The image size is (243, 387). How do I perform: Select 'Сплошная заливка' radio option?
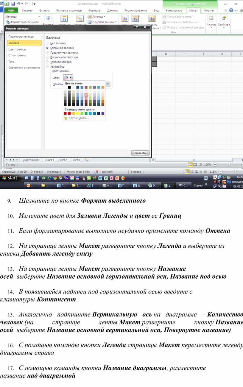[47, 48]
